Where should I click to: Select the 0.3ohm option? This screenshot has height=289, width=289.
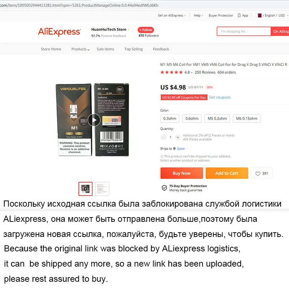(x=170, y=118)
